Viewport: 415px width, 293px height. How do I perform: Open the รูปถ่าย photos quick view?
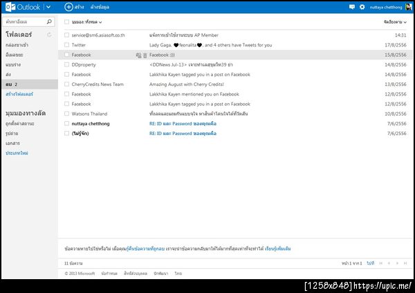coord(12,134)
